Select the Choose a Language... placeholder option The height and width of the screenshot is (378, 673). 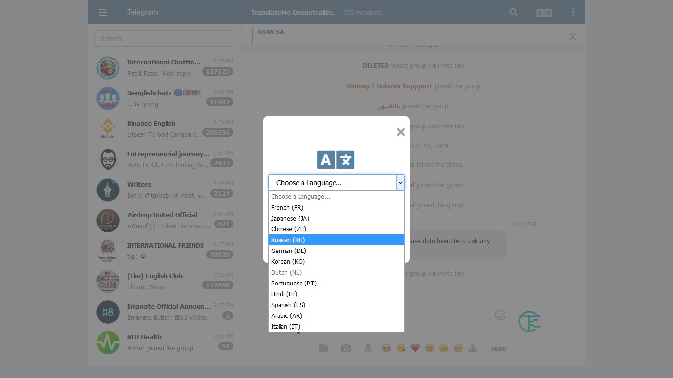click(336, 196)
